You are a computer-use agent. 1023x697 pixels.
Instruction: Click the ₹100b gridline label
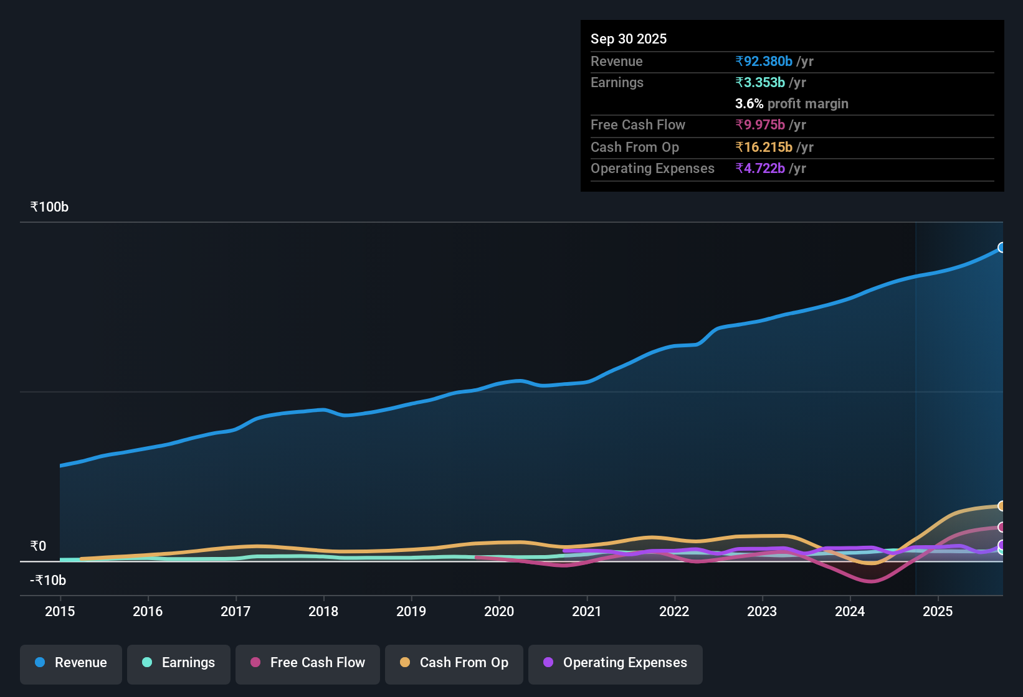coord(49,207)
